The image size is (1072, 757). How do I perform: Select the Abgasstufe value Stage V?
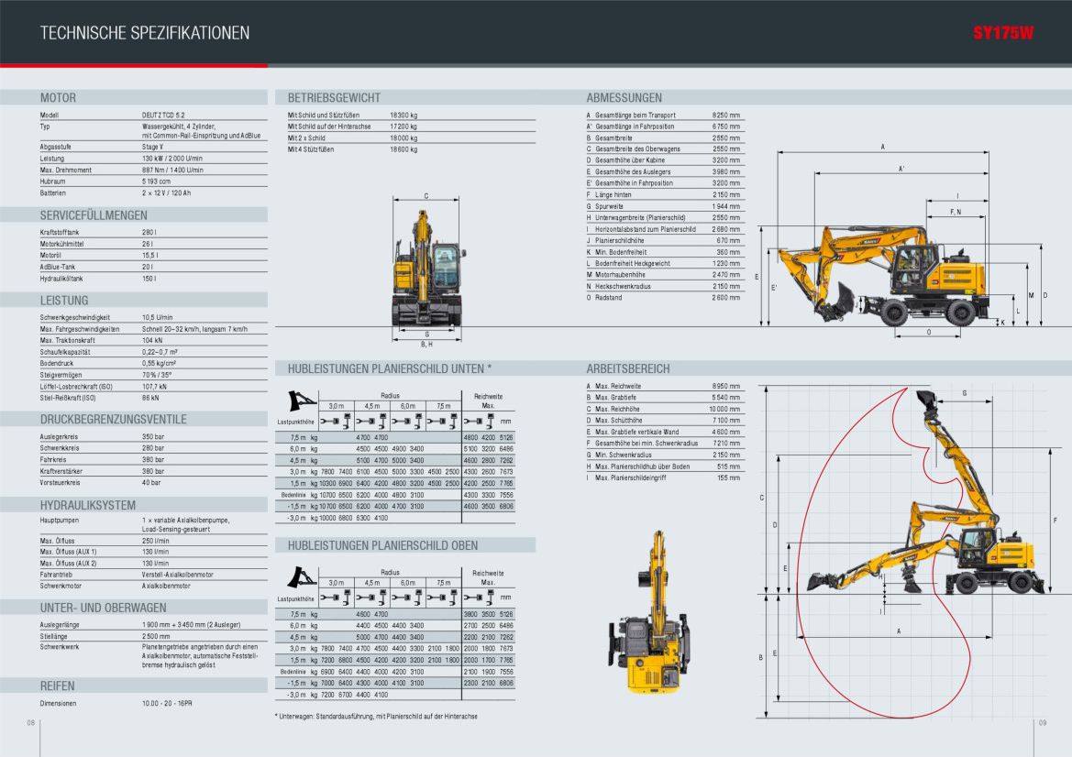(x=152, y=147)
